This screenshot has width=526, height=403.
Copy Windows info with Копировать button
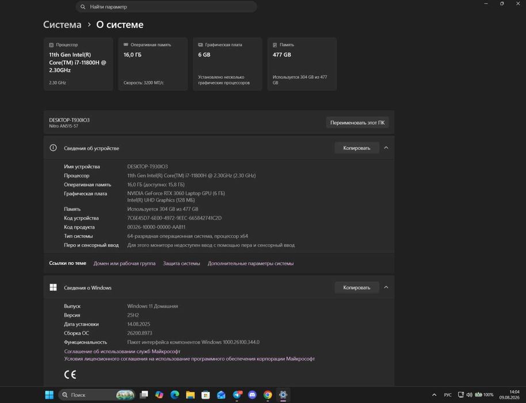click(357, 288)
